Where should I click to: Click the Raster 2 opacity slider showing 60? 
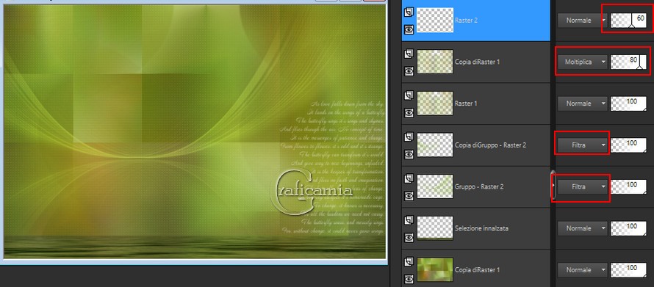(628, 20)
